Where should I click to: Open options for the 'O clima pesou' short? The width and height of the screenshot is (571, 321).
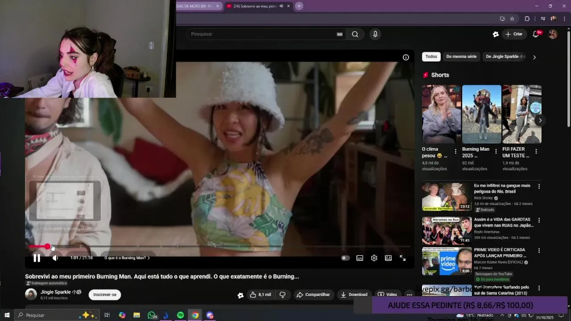[x=455, y=152]
